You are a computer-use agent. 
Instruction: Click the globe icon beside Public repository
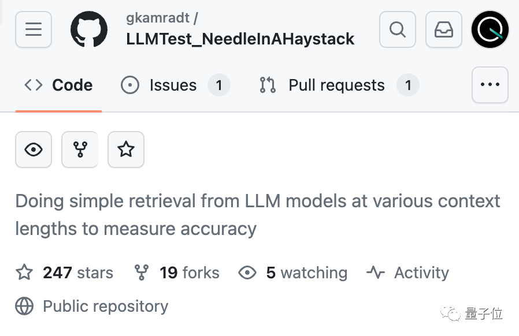click(x=24, y=306)
